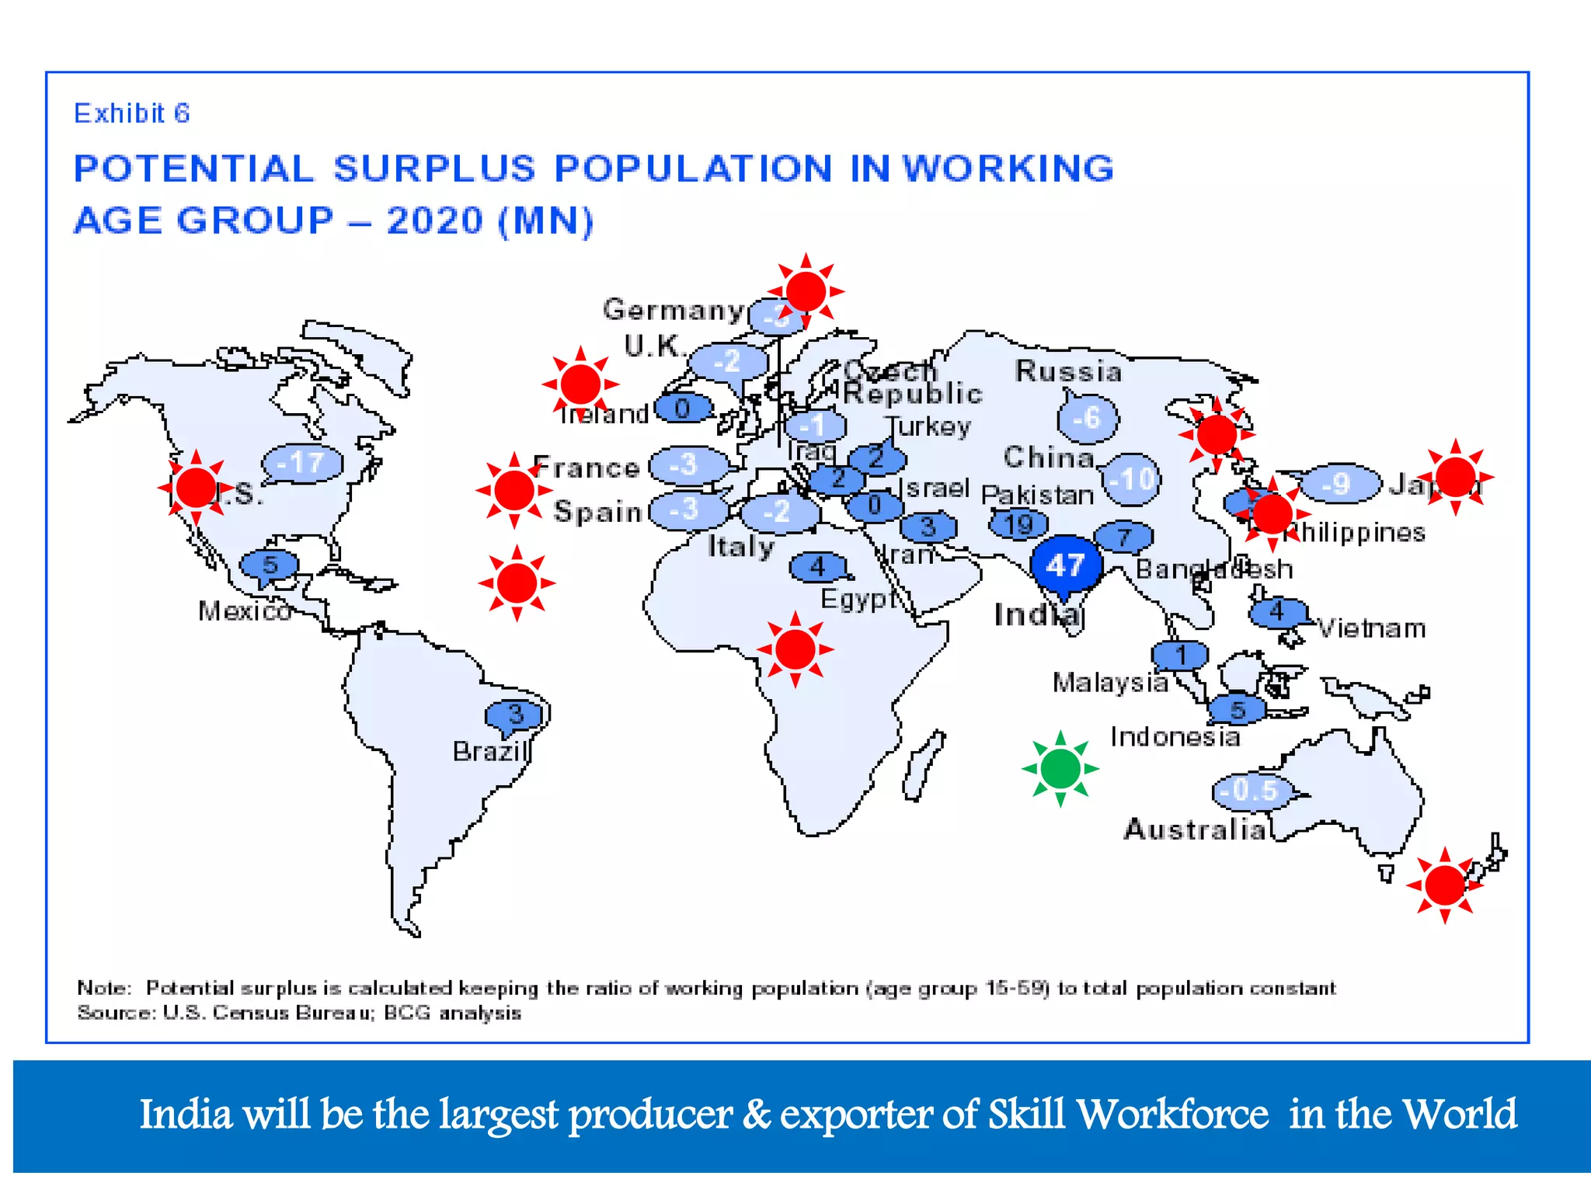The height and width of the screenshot is (1193, 1591).
Task: Click China's -10 value bubble
Action: pos(1133,478)
